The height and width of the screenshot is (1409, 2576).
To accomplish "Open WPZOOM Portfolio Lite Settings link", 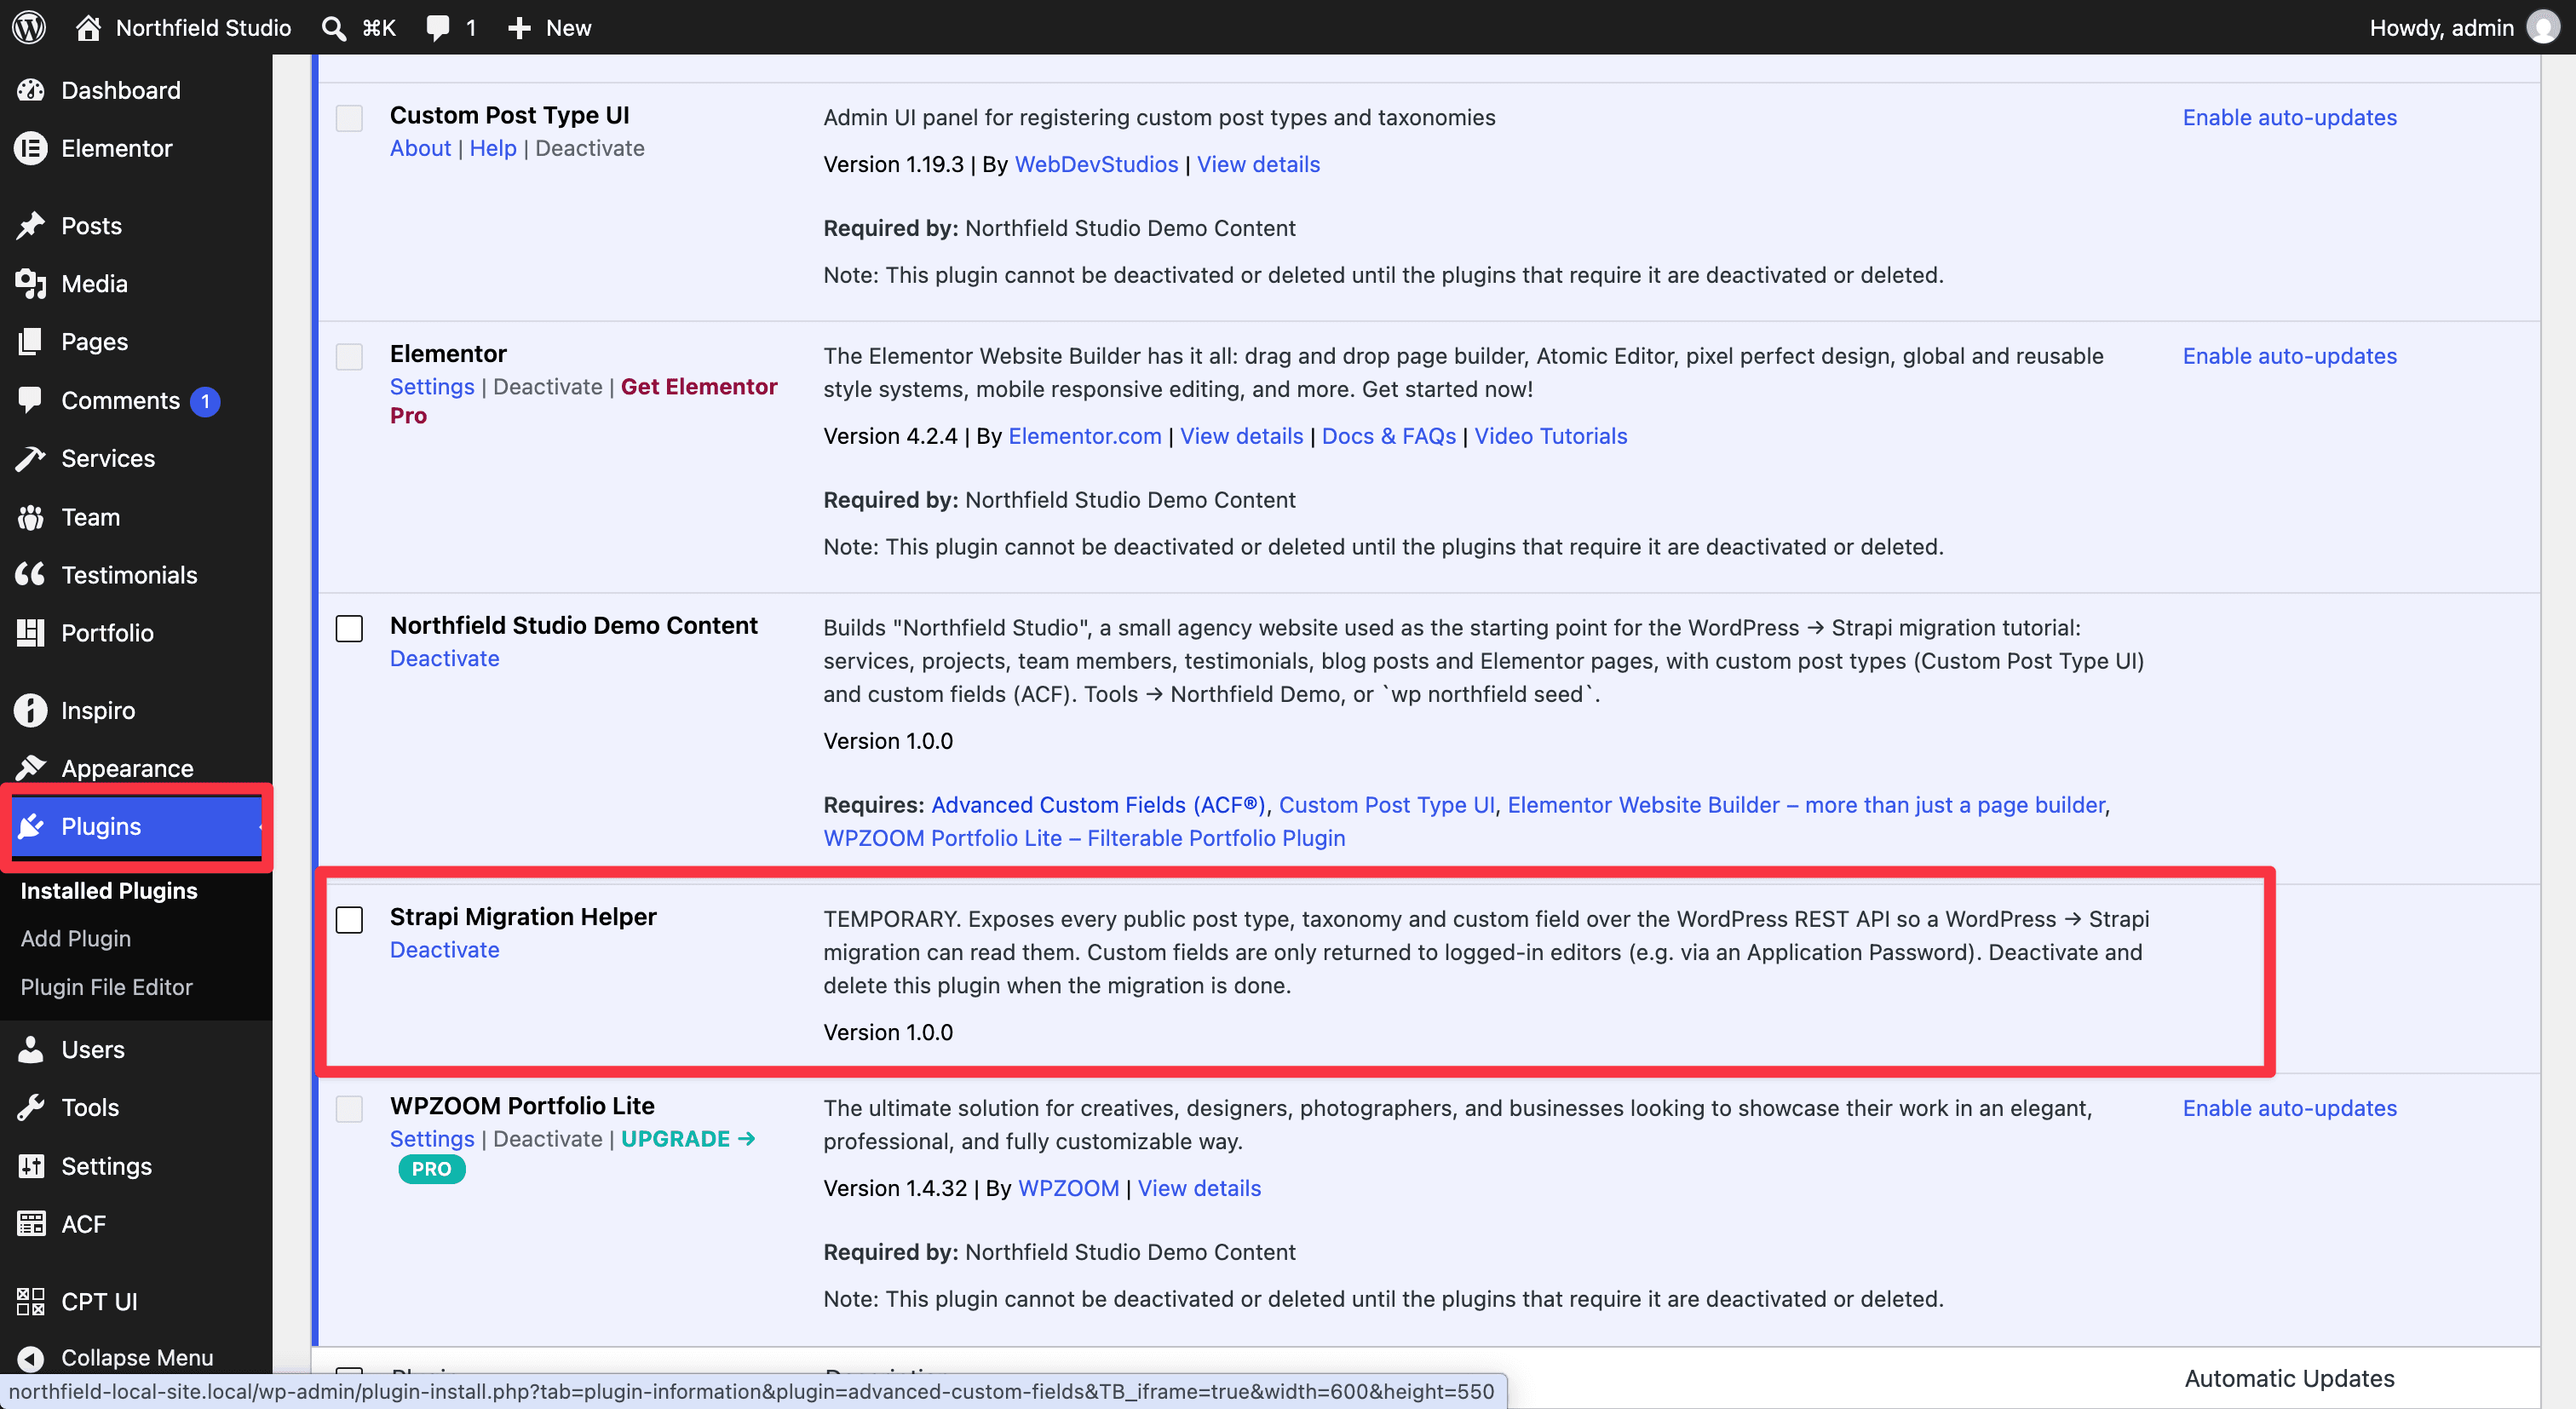I will pos(432,1139).
